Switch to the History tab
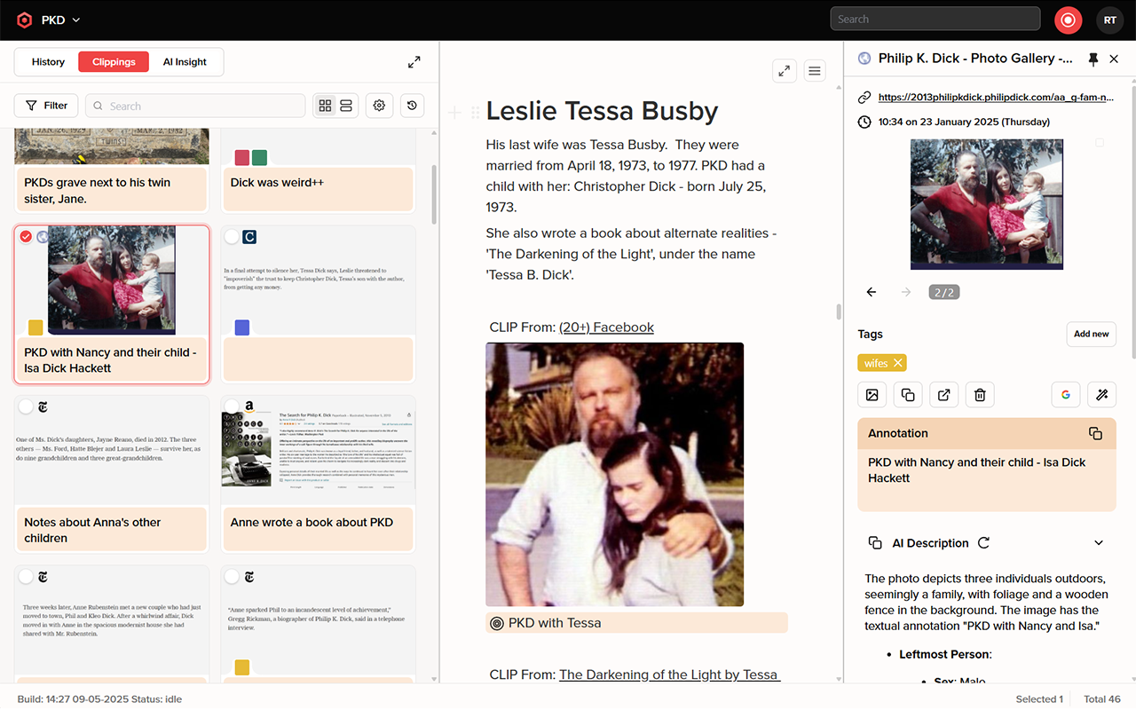This screenshot has height=710, width=1136. click(x=48, y=62)
